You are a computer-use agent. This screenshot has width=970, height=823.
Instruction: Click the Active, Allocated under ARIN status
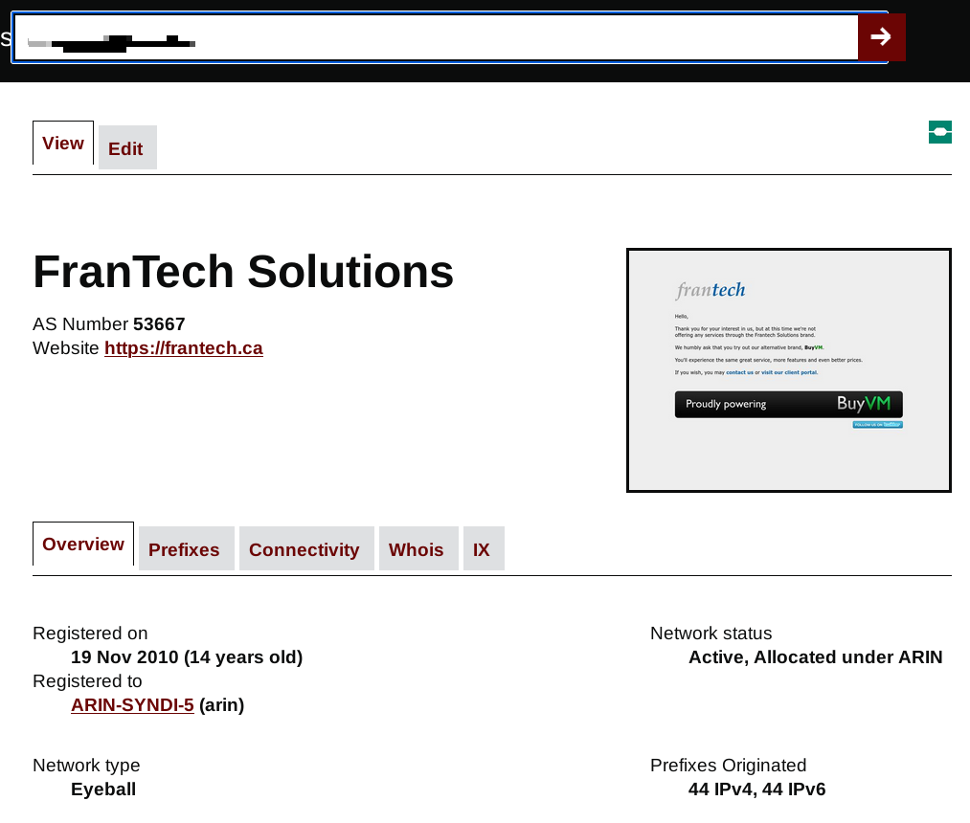click(815, 657)
